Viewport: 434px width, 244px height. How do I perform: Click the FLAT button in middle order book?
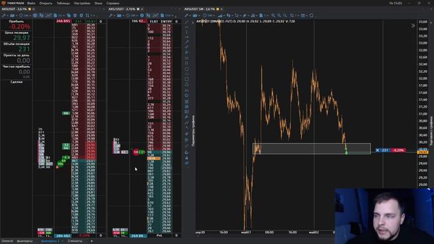(x=154, y=21)
